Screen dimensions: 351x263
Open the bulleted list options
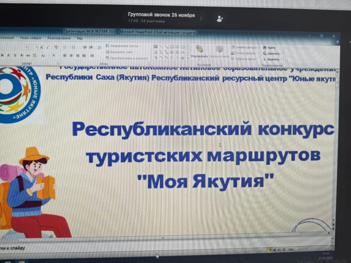click(x=65, y=47)
